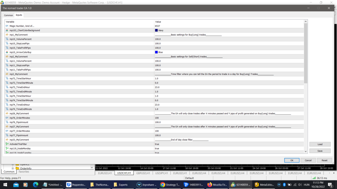Viewport: 337px width, 189px height.
Task: Click the inp1_MyComment string type icon
Action: [x=7, y=35]
